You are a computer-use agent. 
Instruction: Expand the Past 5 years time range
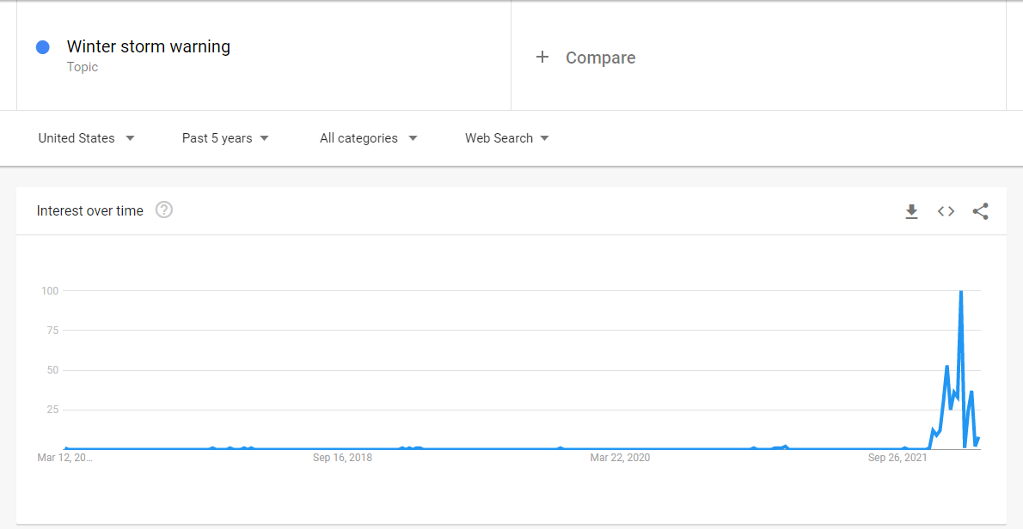[x=225, y=138]
